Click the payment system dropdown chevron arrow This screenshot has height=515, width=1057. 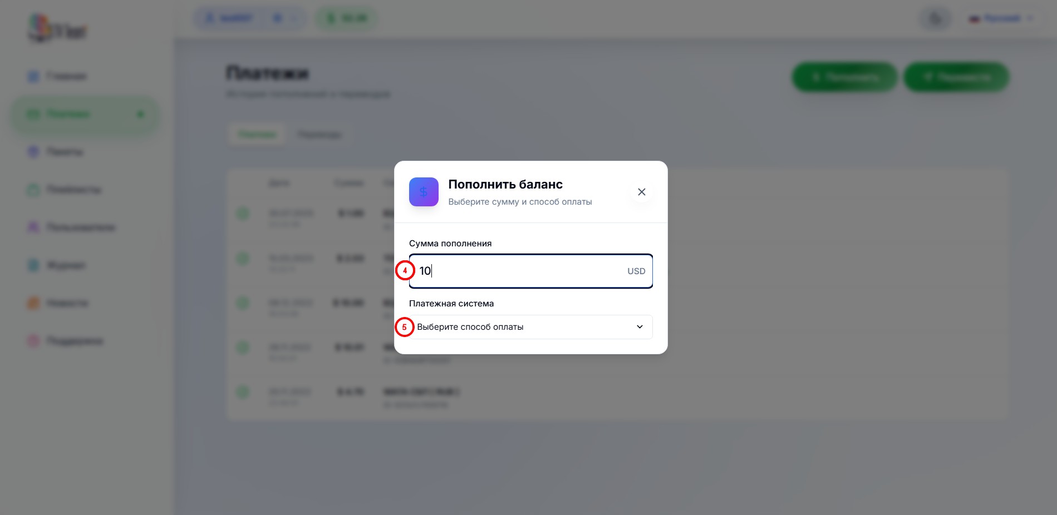pyautogui.click(x=640, y=327)
